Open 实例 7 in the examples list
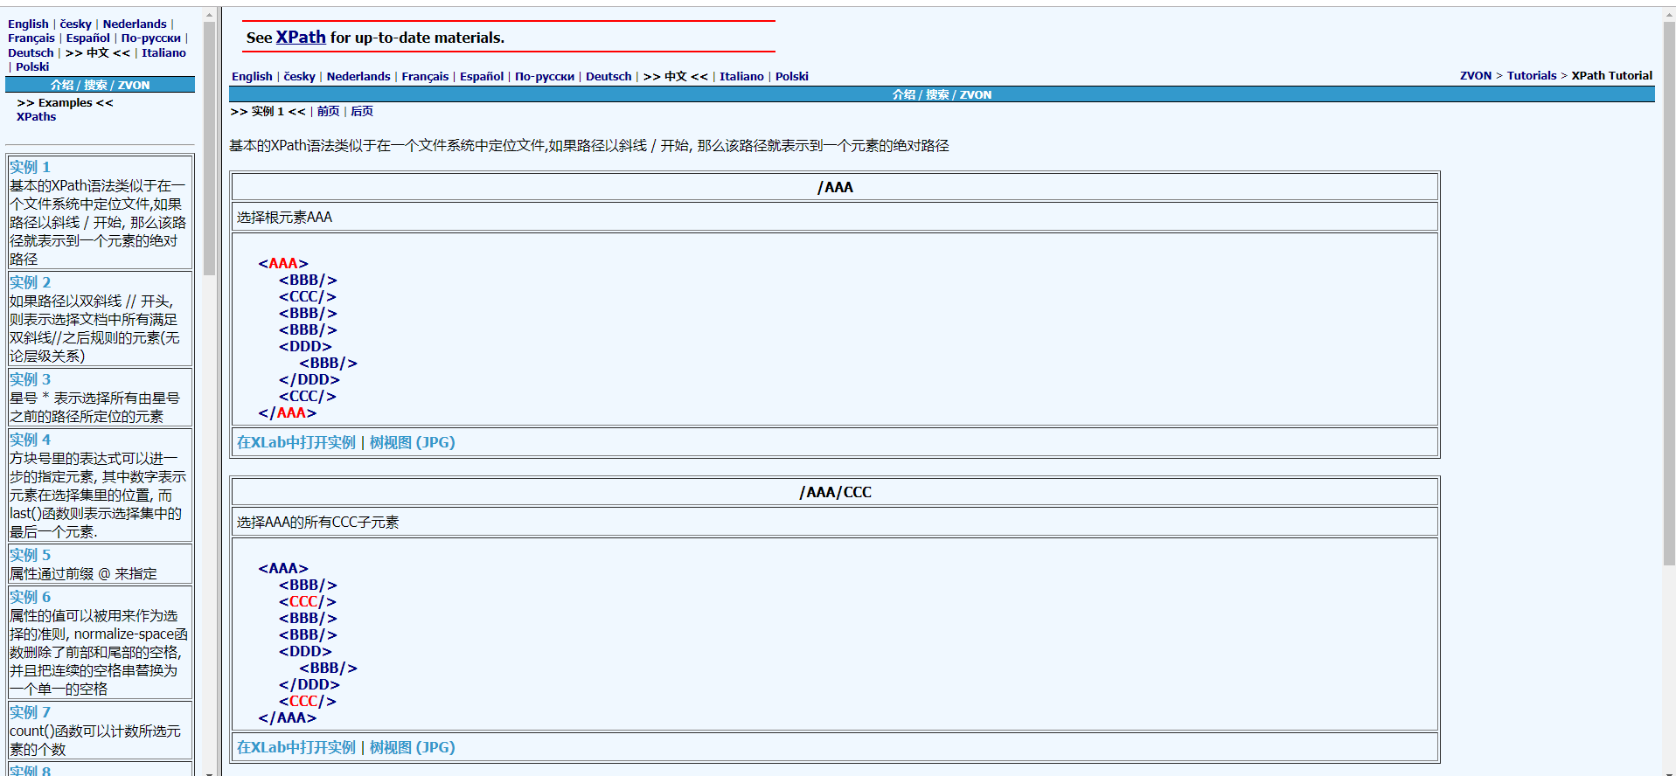The height and width of the screenshot is (776, 1676). tap(31, 712)
